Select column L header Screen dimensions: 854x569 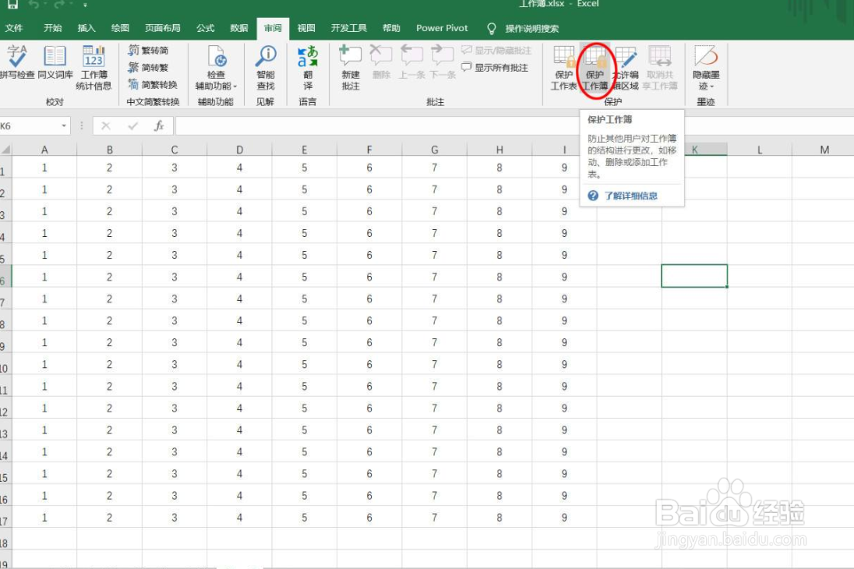pyautogui.click(x=759, y=150)
